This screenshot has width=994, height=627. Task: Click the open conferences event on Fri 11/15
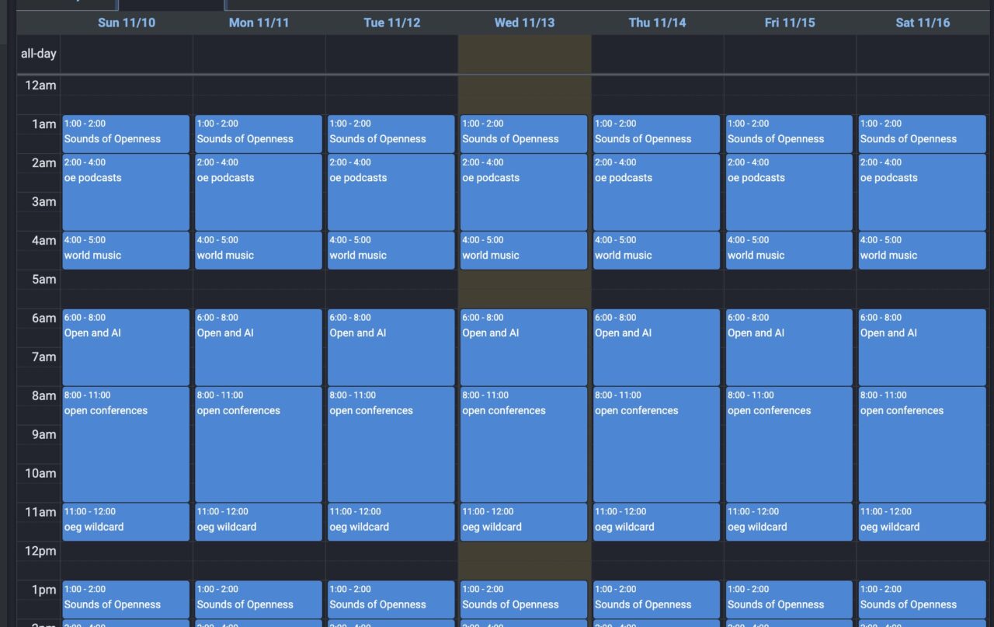click(790, 444)
